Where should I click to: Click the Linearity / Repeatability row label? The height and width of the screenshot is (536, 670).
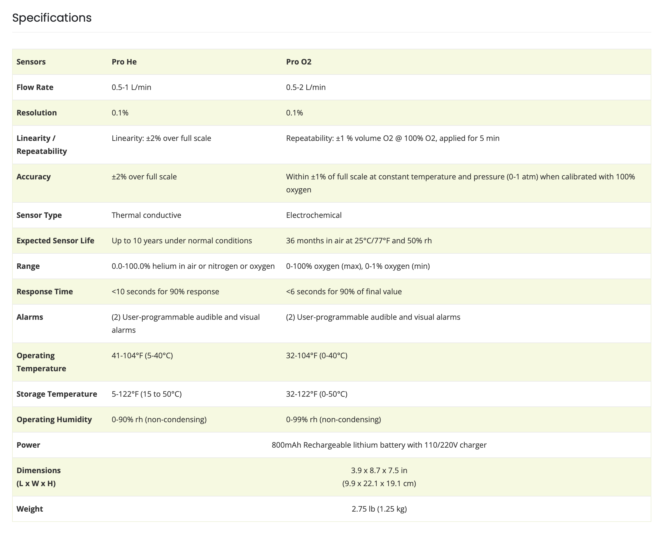[42, 145]
